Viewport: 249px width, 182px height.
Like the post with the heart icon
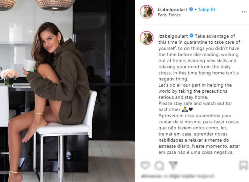(x=145, y=165)
